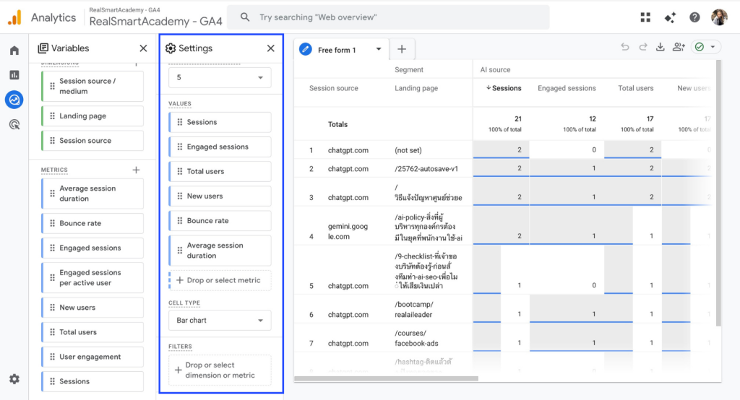Click Drop or select dimension or metric
Viewport: 740px width, 400px height.
point(220,370)
